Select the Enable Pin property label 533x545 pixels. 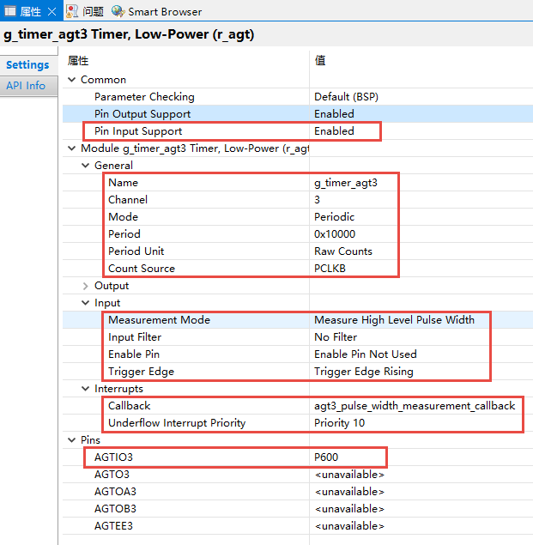pos(134,354)
